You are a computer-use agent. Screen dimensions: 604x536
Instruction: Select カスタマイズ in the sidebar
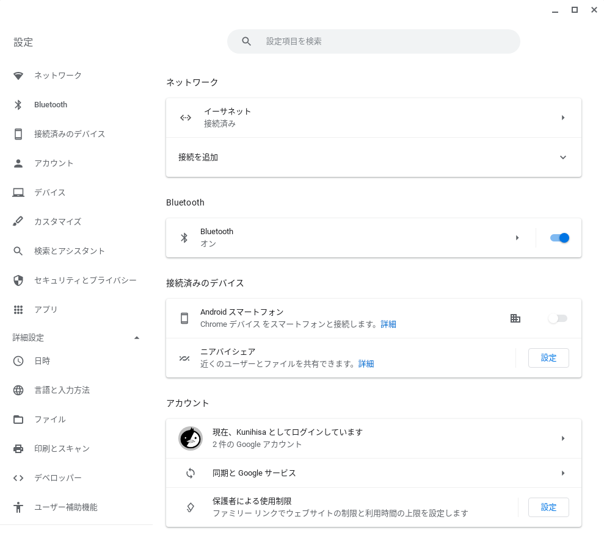[58, 221]
